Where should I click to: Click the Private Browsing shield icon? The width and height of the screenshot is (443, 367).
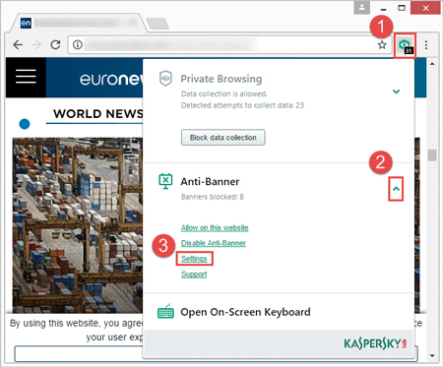[x=165, y=79]
